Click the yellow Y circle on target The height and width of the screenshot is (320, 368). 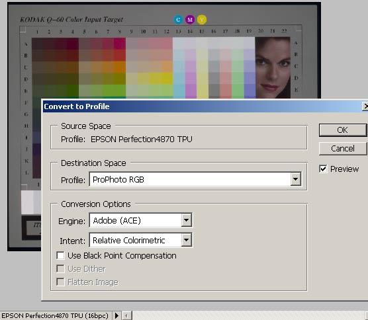(x=202, y=20)
